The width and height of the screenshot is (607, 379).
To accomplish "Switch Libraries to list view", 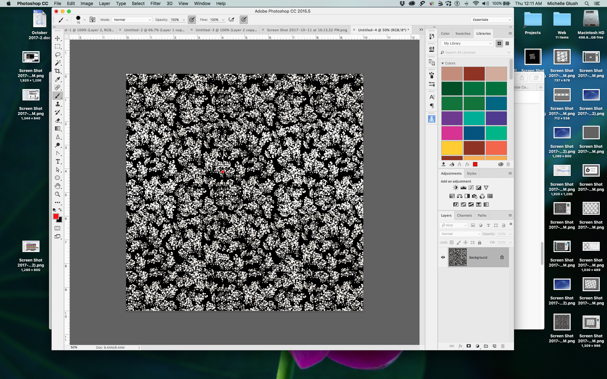I will pos(507,44).
